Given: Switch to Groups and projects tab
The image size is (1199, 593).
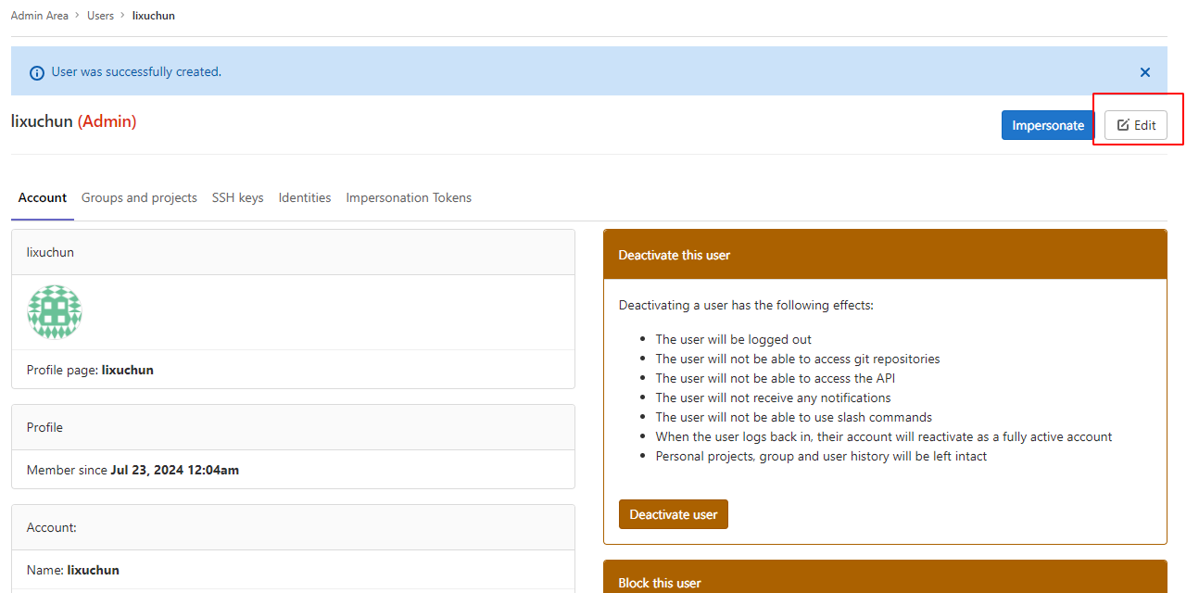Looking at the screenshot, I should [139, 197].
